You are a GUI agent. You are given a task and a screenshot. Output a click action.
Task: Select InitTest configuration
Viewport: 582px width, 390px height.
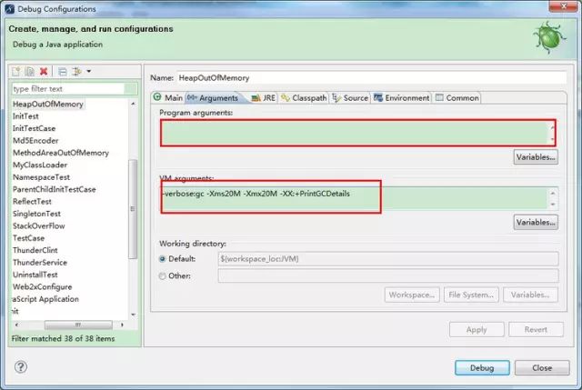(25, 116)
